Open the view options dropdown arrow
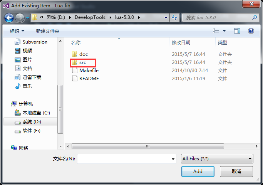The height and width of the screenshot is (185, 263). 224,31
